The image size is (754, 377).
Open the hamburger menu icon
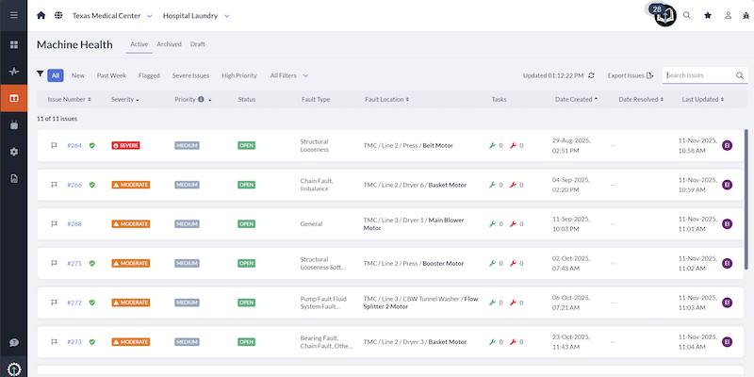pyautogui.click(x=13, y=16)
